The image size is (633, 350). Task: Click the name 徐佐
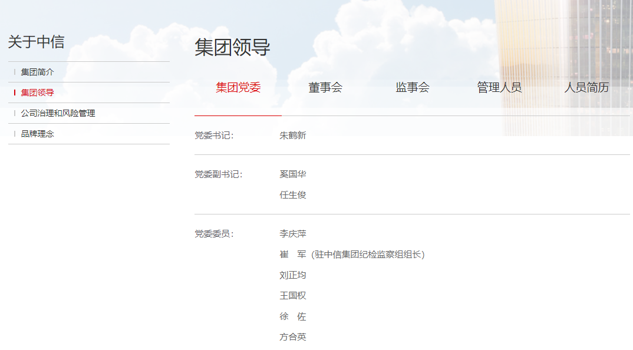click(x=293, y=316)
